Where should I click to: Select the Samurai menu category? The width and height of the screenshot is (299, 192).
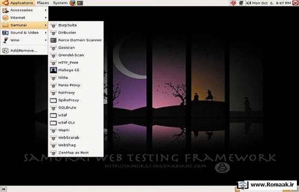coord(24,25)
